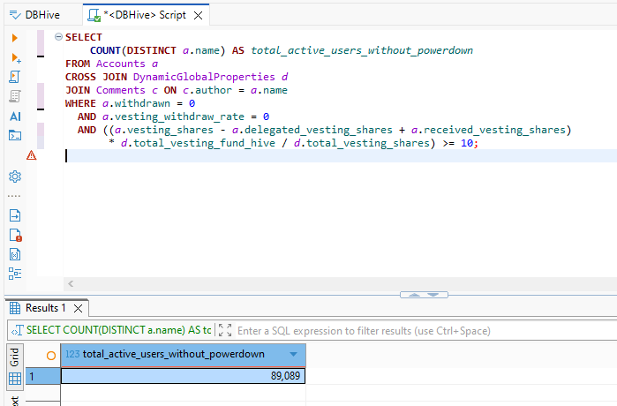The image size is (617, 406).
Task: Close the DBHive Script tab
Action: [x=197, y=15]
